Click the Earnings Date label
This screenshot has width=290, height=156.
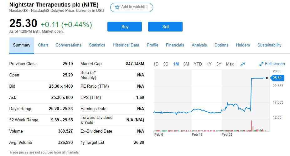pos(93,109)
